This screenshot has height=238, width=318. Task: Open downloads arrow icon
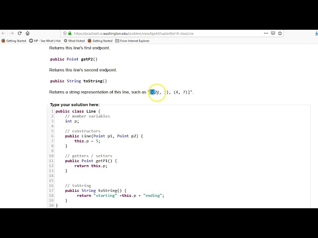(317, 33)
